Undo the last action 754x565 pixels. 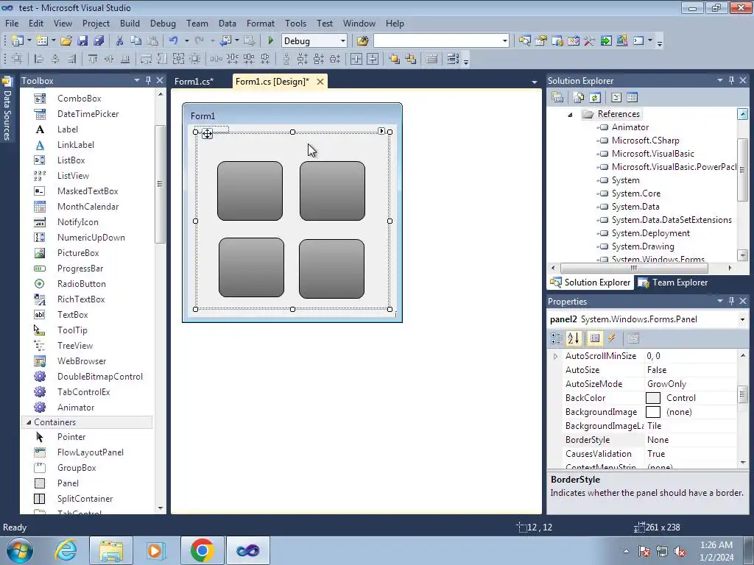173,41
